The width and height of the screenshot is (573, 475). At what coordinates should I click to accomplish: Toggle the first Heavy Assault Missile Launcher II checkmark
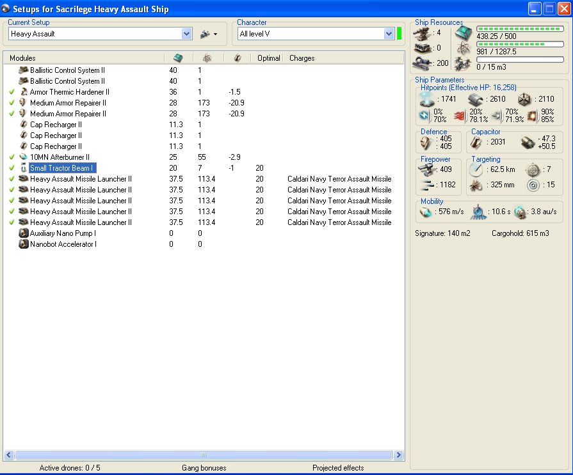12,179
